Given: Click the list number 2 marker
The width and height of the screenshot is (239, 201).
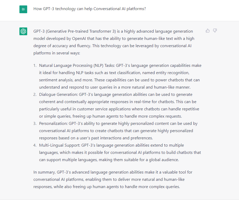Looking at the screenshot, I should 35,94.
